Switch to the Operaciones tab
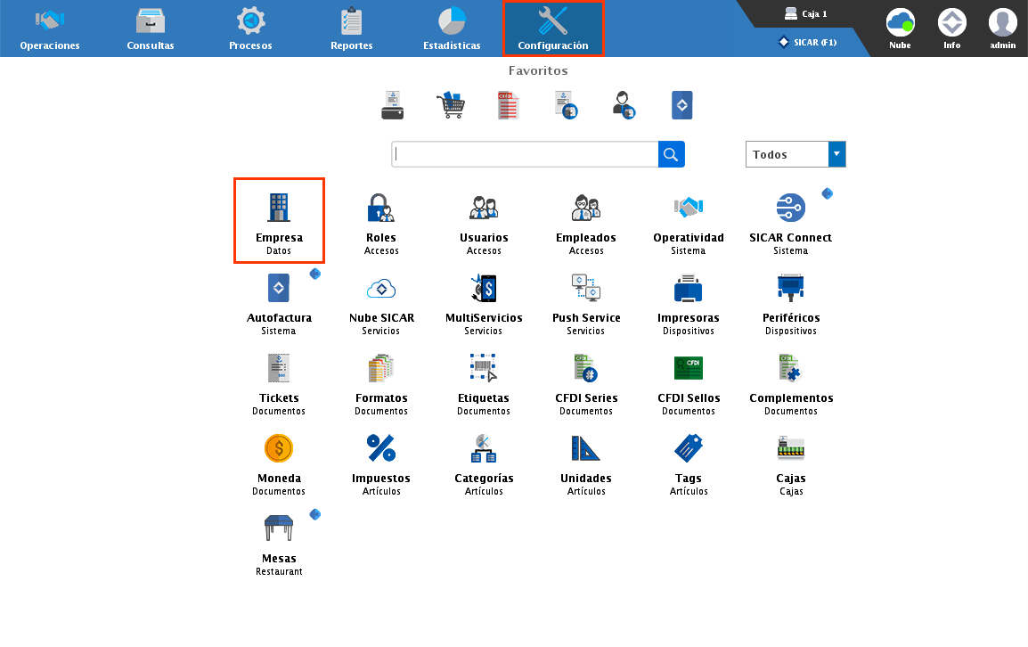 tap(50, 29)
